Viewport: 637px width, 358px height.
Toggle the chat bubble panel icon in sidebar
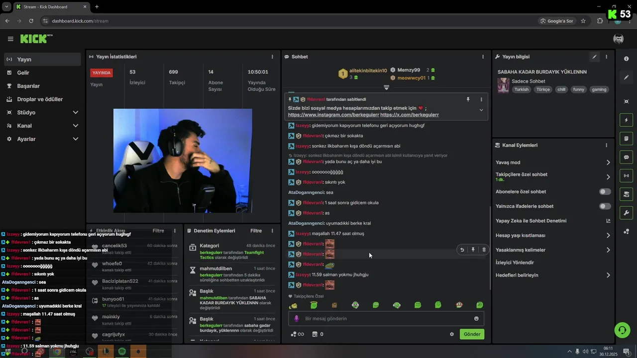(x=626, y=157)
